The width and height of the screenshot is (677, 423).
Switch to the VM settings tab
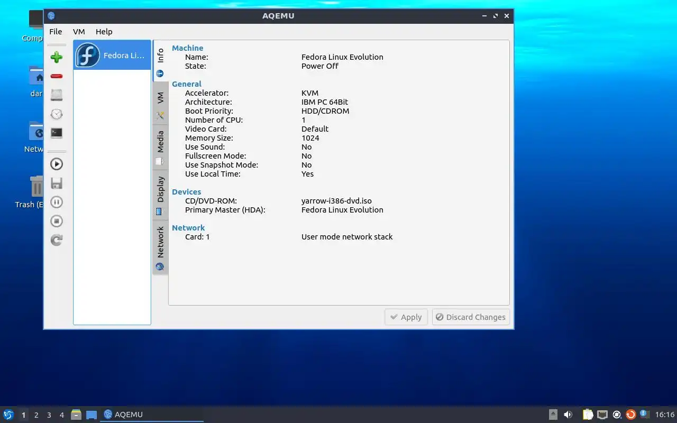(160, 104)
